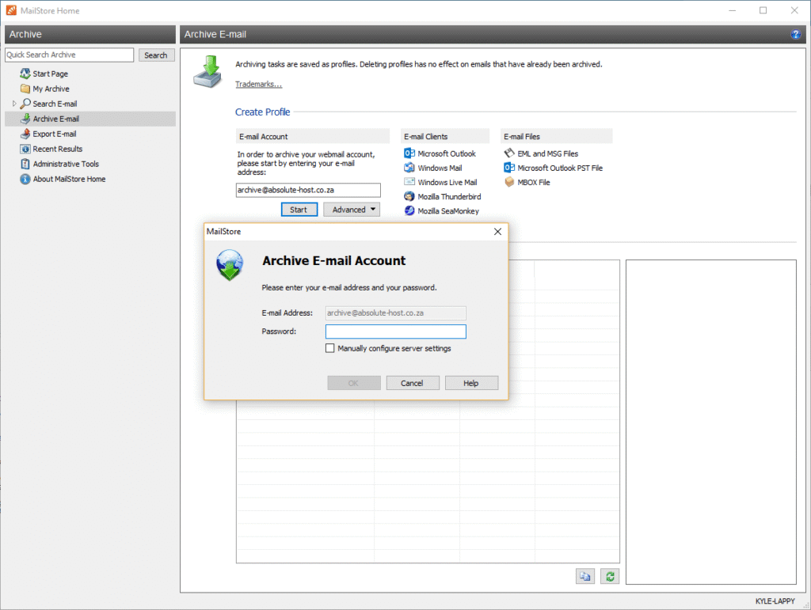
Task: Expand the Search E-mail tree node
Action: coord(14,104)
